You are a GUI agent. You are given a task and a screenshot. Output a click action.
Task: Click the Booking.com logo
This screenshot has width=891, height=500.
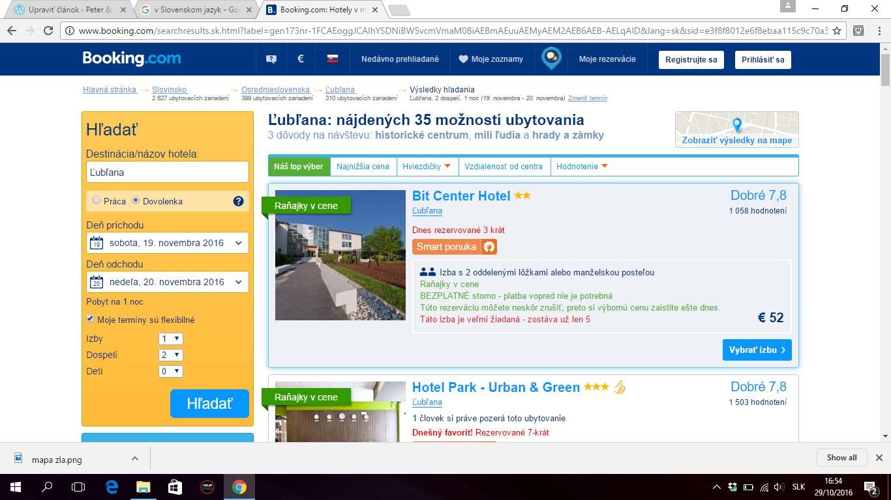[132, 59]
